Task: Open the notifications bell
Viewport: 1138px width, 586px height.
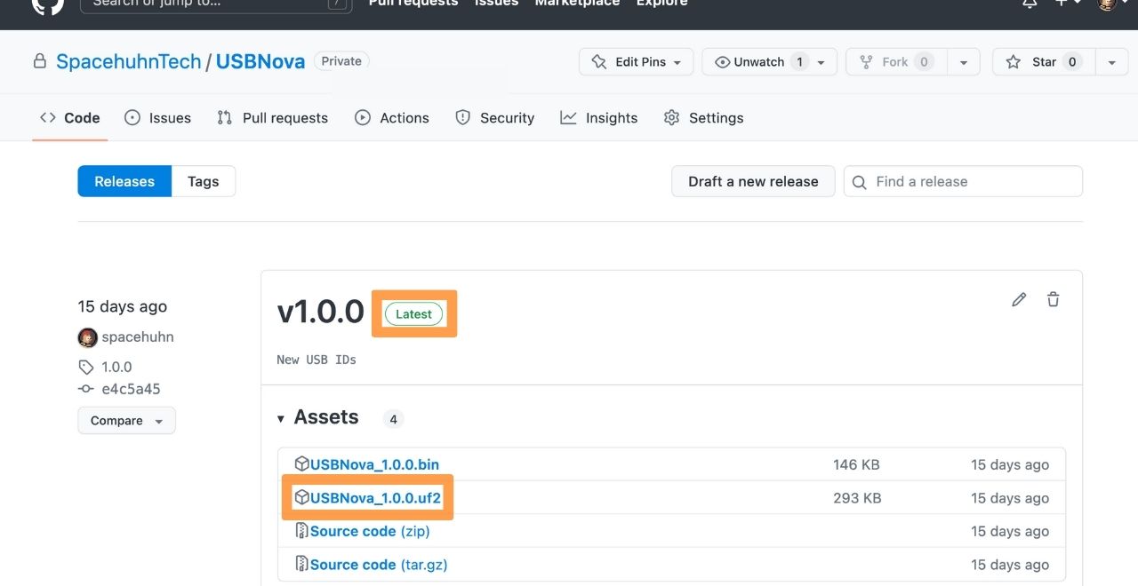Action: [1030, 4]
